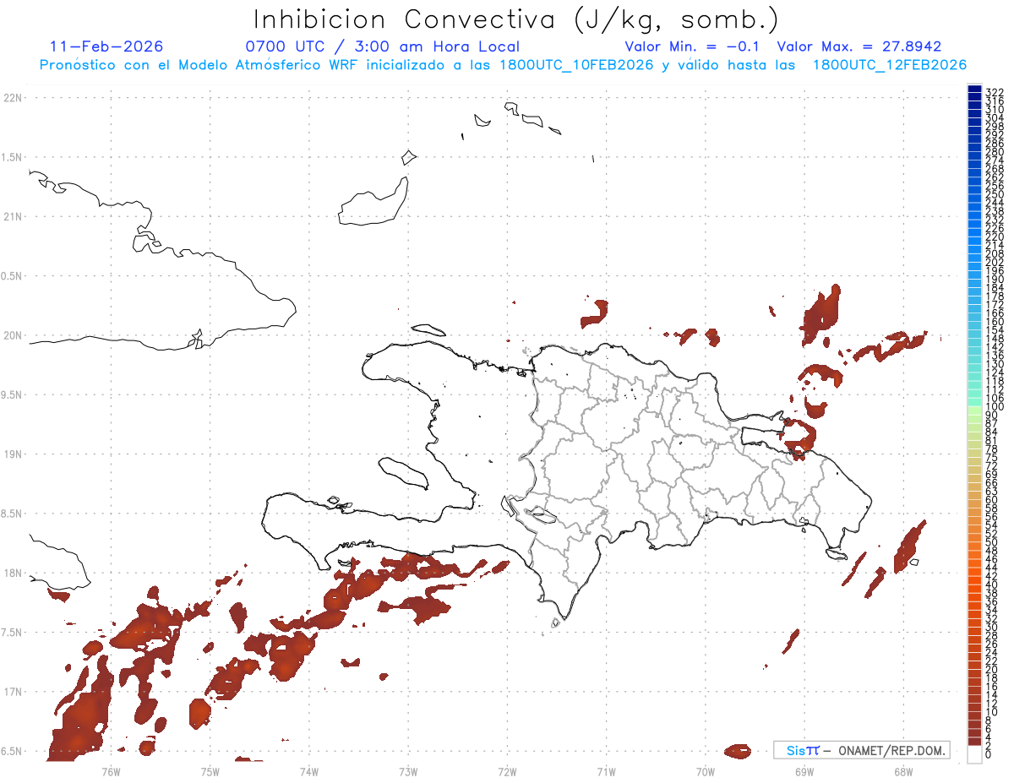Screen dimensions: 1014x783
Task: Click the '70W' longitude label
Action: 706,771
